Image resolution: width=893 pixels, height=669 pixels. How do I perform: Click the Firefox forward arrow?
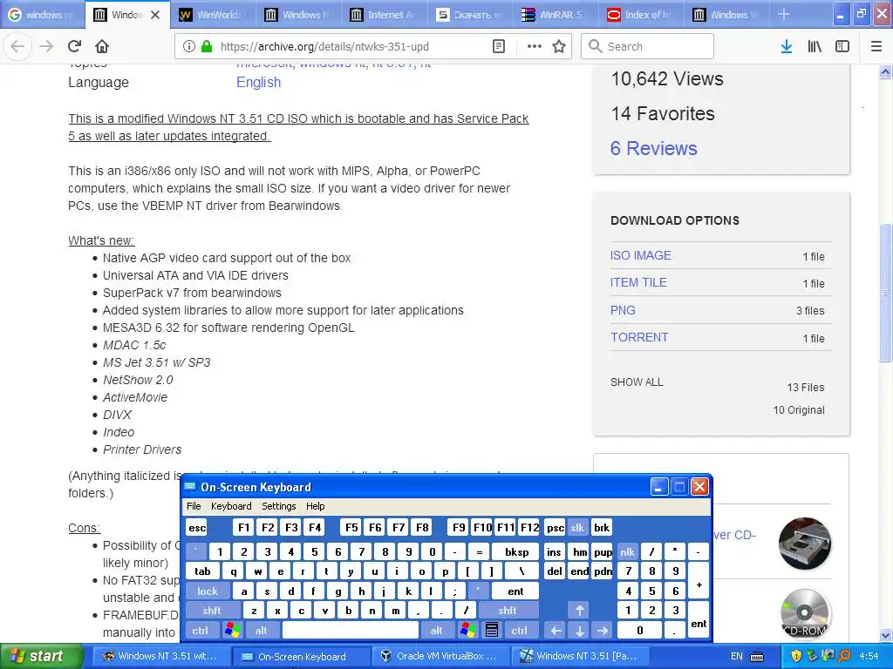(x=46, y=47)
